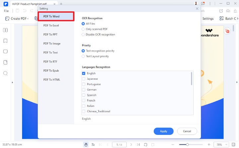This screenshot has height=148, width=239.
Task: Click the share icon at top right
Action: click(221, 11)
